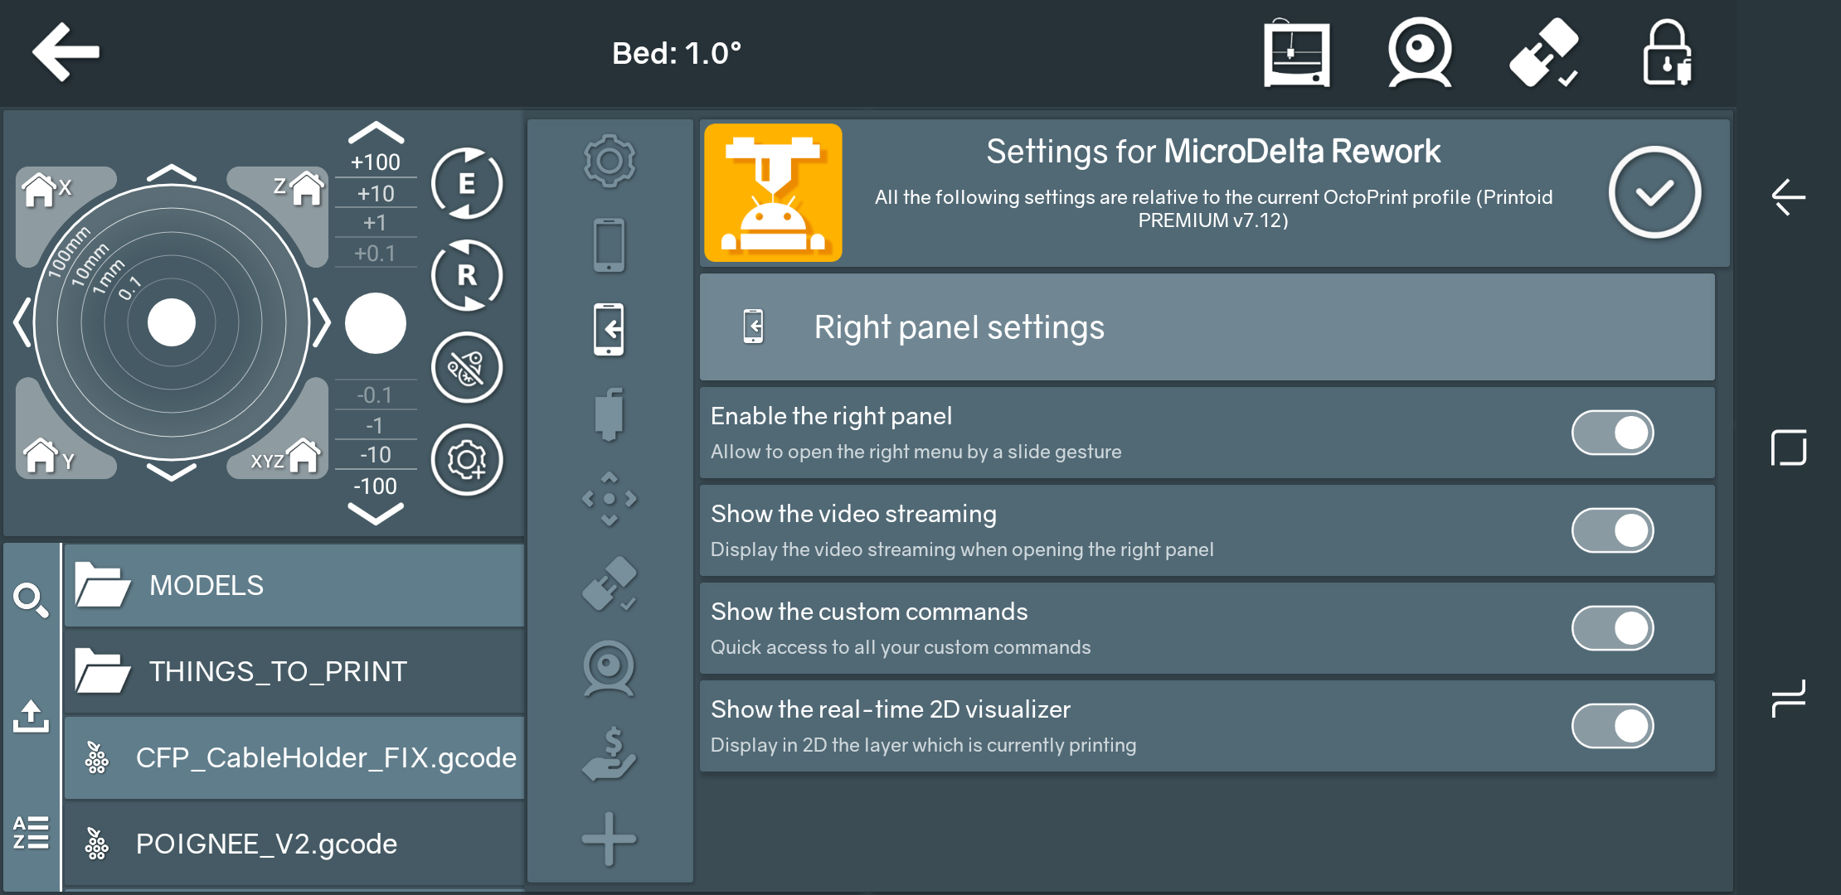1841x895 pixels.
Task: Click the retract R button
Action: [467, 275]
